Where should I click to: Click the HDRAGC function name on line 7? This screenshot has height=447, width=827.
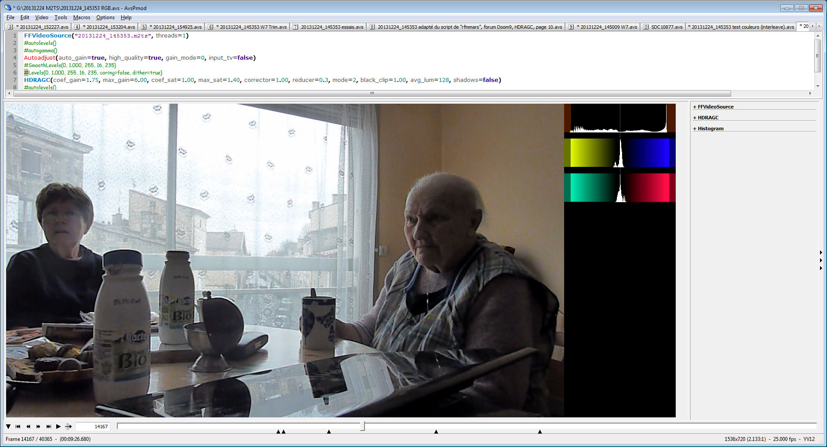[x=37, y=80]
